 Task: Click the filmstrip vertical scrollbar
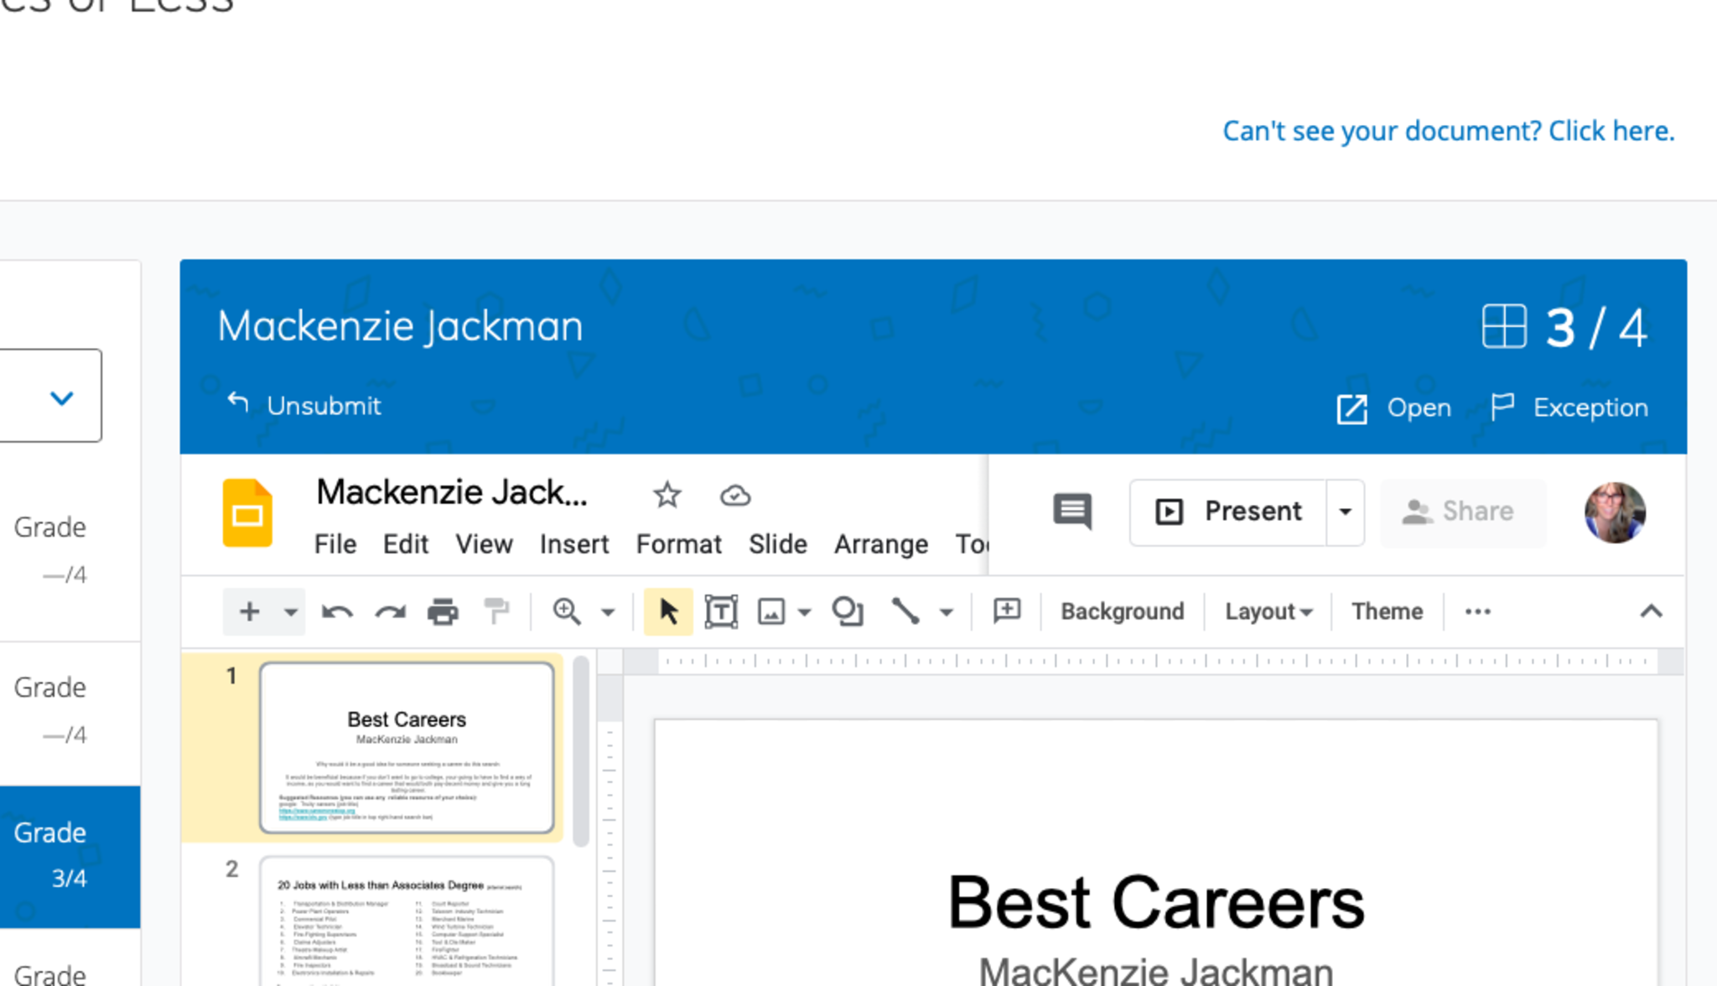(x=580, y=750)
